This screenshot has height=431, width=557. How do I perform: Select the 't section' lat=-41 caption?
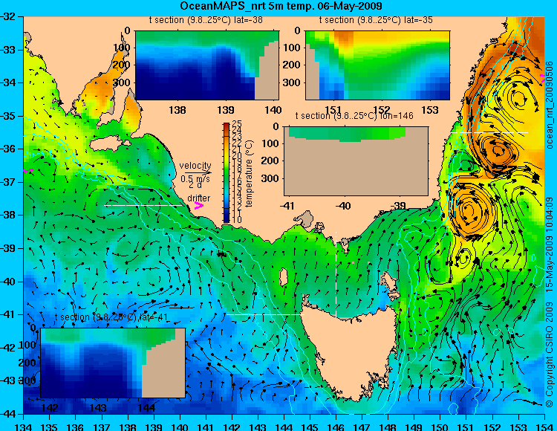[111, 317]
